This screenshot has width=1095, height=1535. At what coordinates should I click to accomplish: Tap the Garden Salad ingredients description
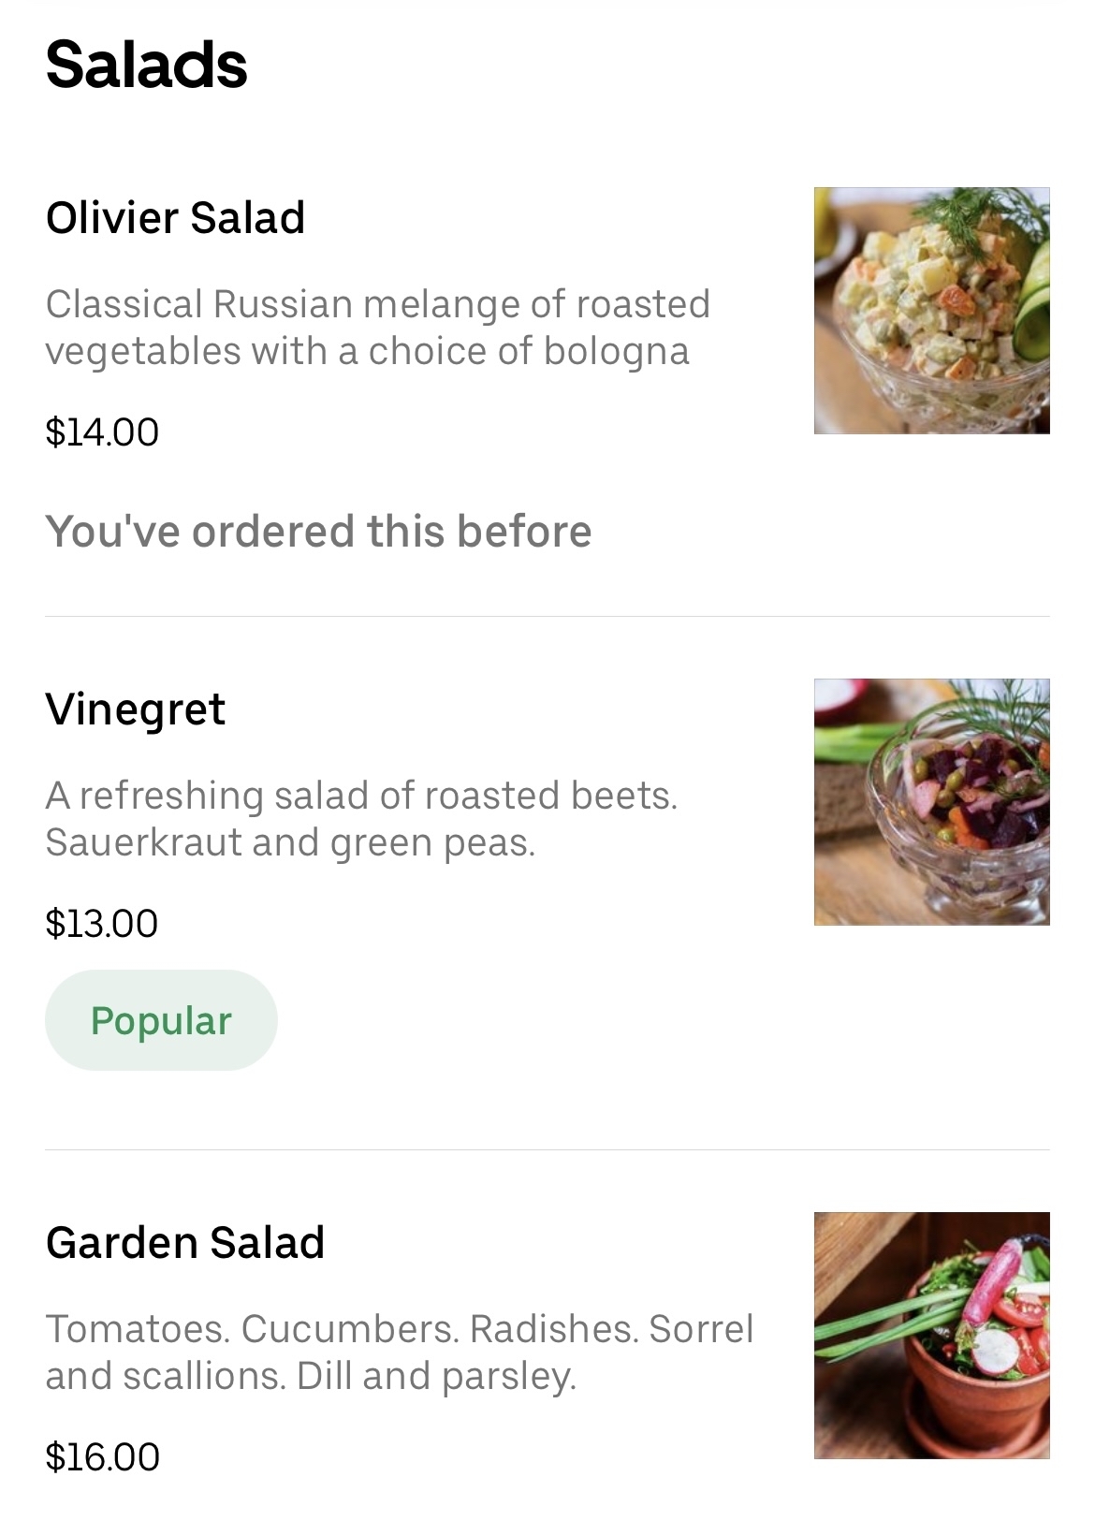coord(399,1352)
